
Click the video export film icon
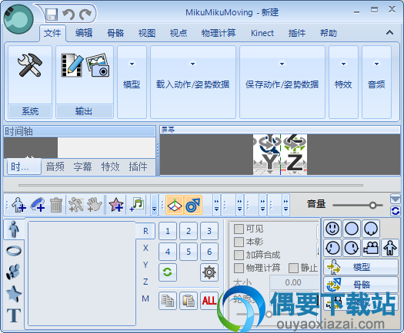[72, 65]
